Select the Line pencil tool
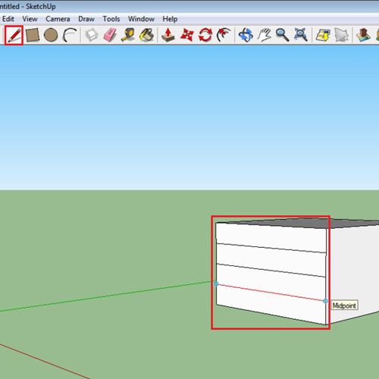Viewport: 379px width, 379px height. click(x=14, y=35)
